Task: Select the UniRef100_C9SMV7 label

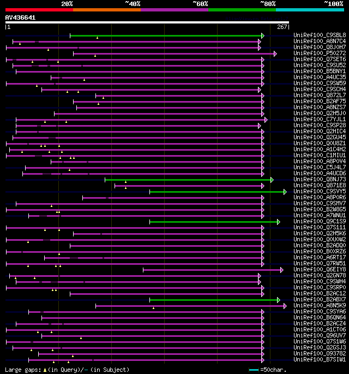Action: pos(320,204)
